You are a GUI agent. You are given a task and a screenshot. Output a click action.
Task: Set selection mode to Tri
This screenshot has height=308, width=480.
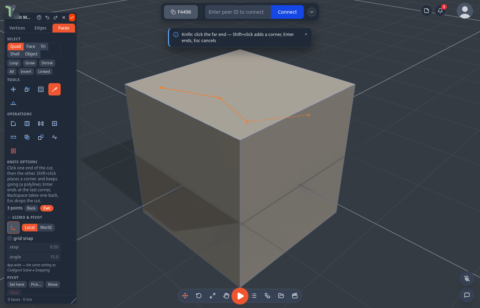tap(43, 47)
